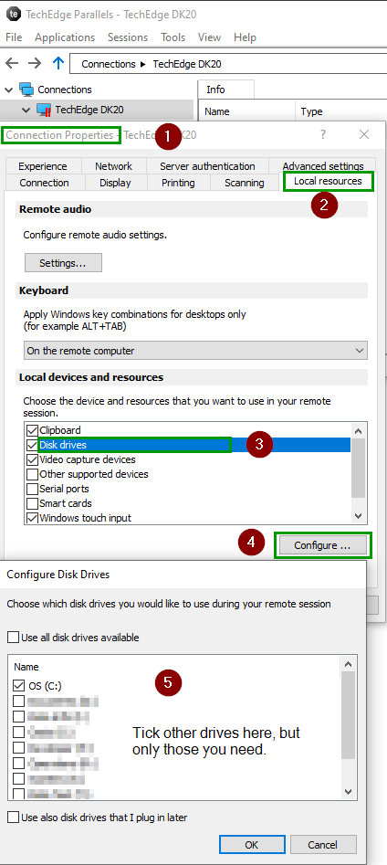Tick Use all disk drives available
Viewport: 387px width, 865px height.
pyautogui.click(x=13, y=638)
